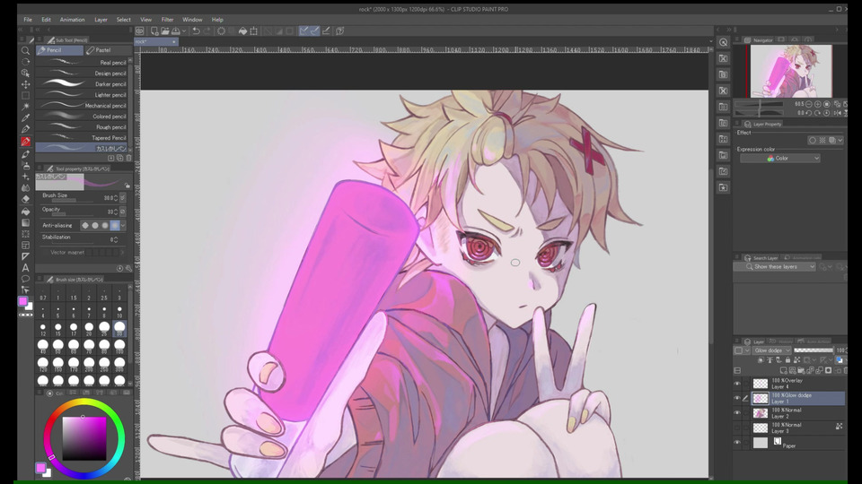This screenshot has height=484, width=862.
Task: Click Create layer mask icon
Action: tap(829, 370)
